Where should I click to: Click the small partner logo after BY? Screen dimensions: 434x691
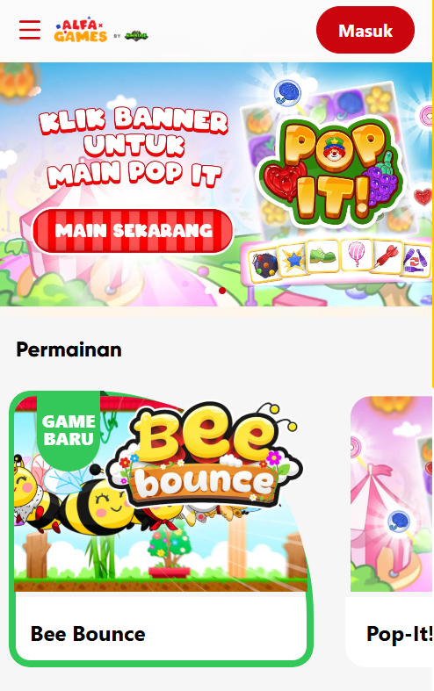click(x=136, y=36)
